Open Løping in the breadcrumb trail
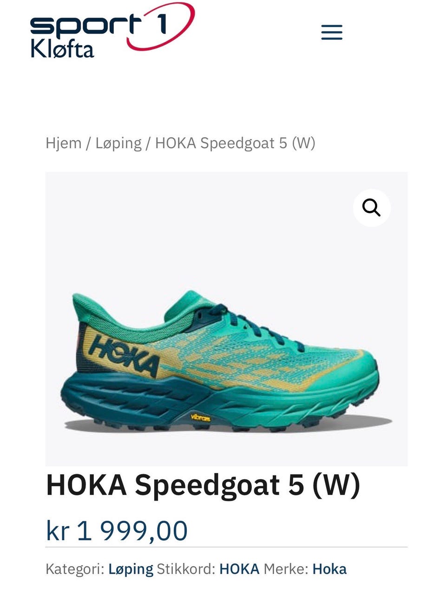 click(x=118, y=143)
